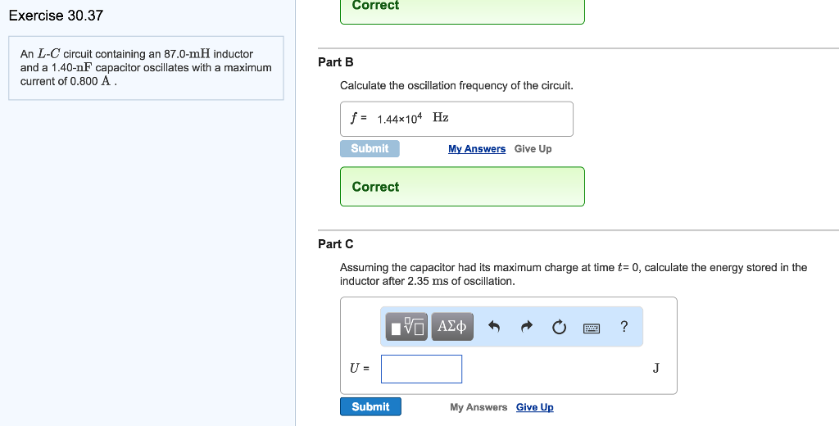Click the U answer input box
This screenshot has height=426, width=839.
click(421, 369)
